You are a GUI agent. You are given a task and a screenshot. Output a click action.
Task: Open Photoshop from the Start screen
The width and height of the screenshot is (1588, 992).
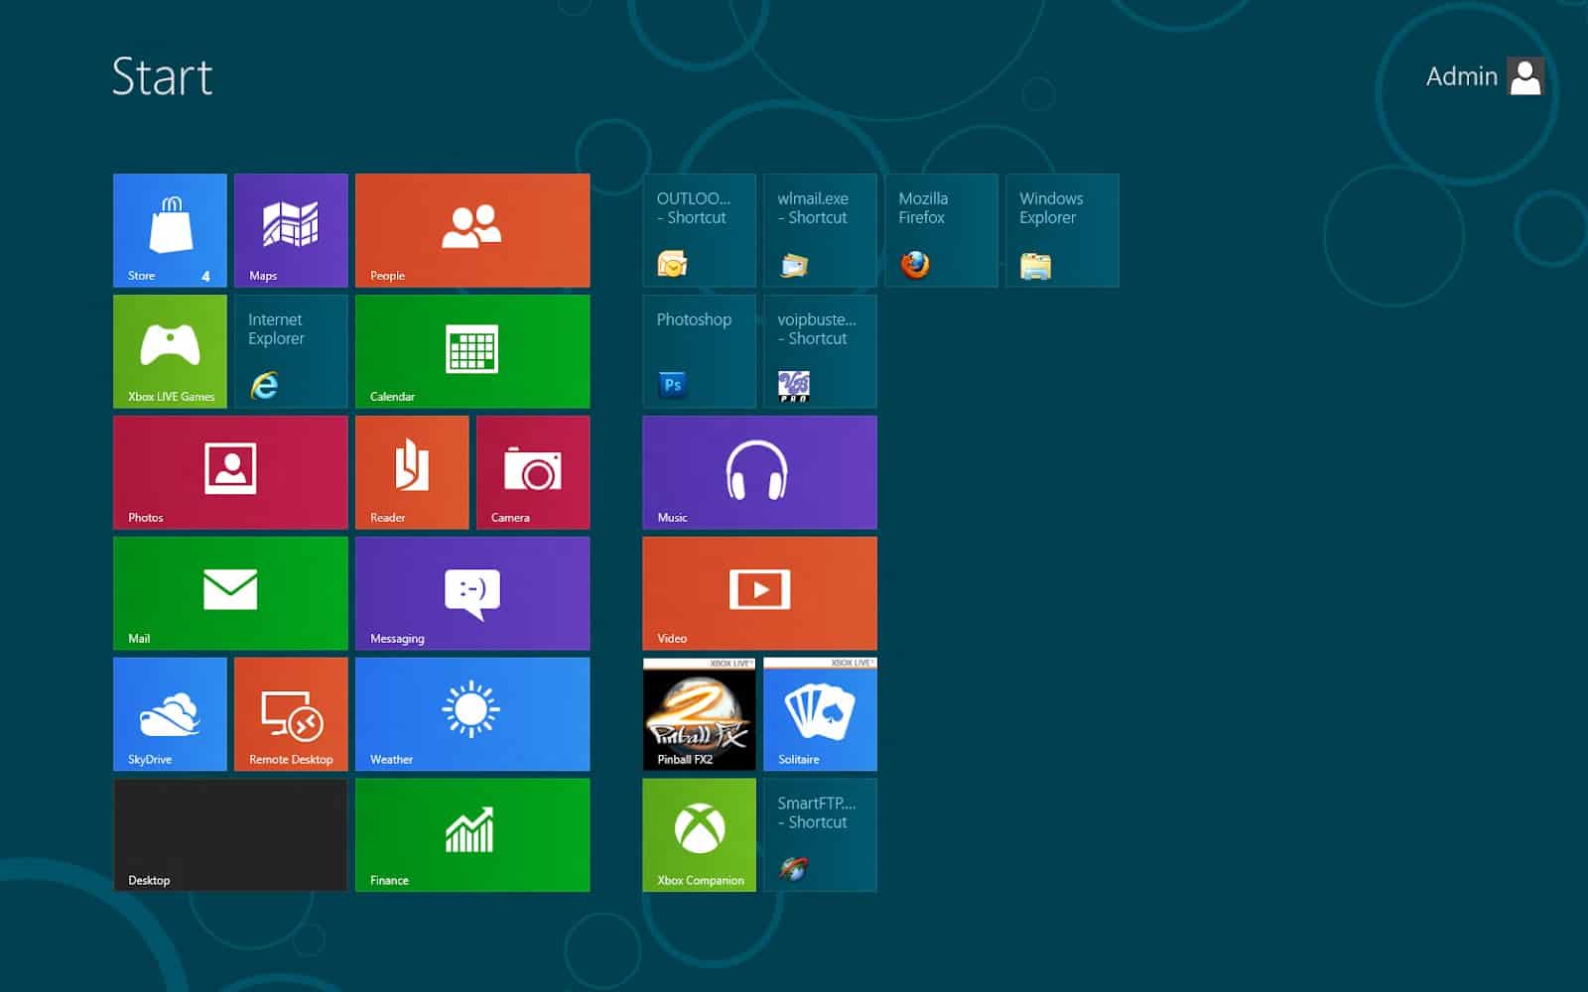[699, 351]
